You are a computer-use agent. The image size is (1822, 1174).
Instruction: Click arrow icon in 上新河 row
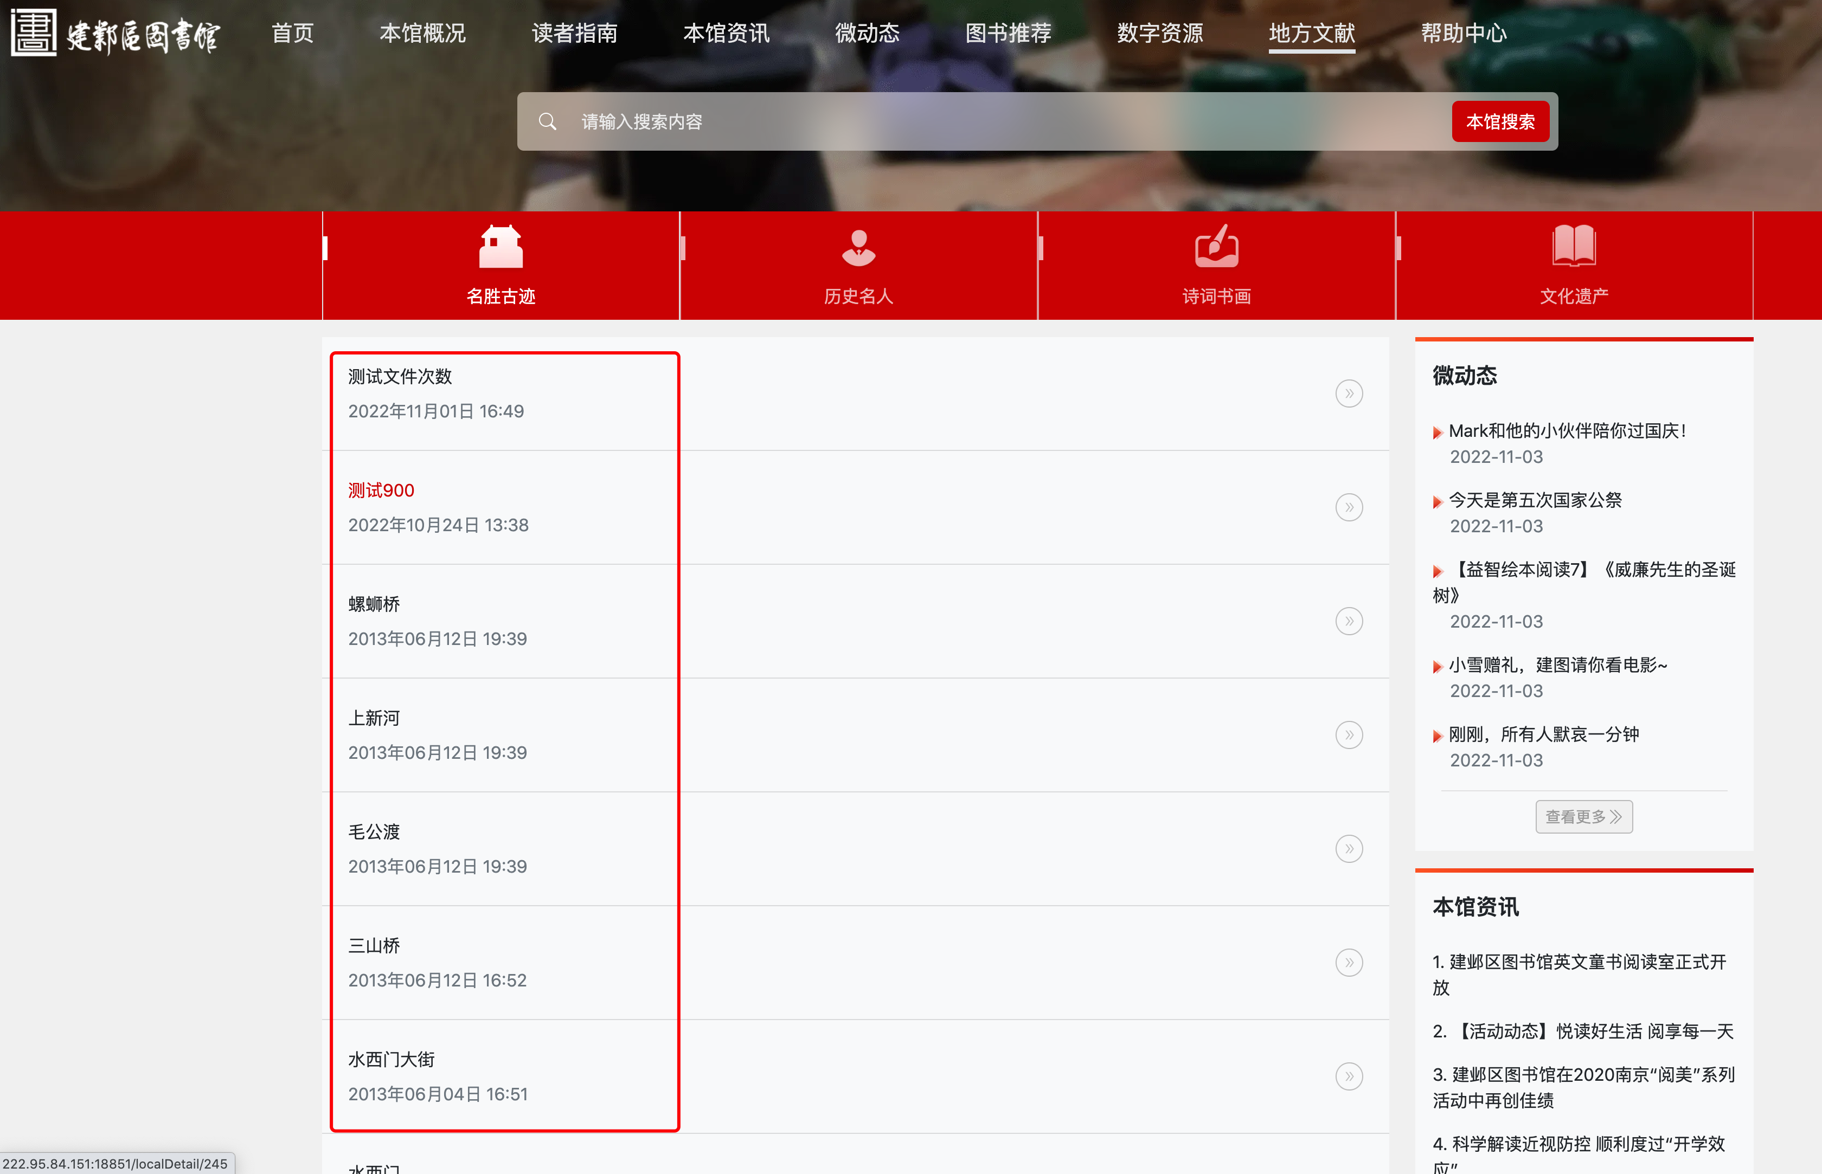pyautogui.click(x=1349, y=735)
